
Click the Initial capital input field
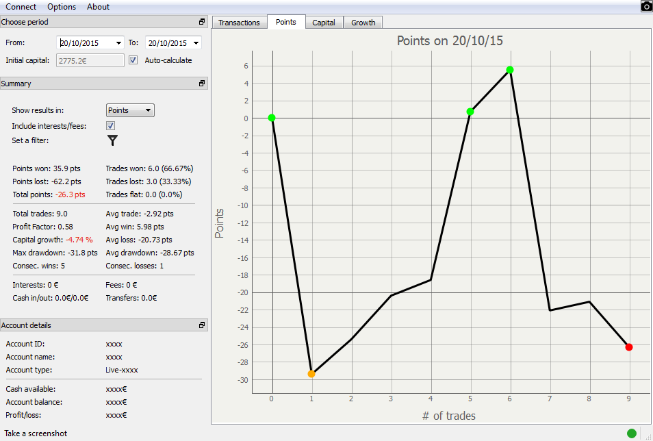pyautogui.click(x=90, y=60)
